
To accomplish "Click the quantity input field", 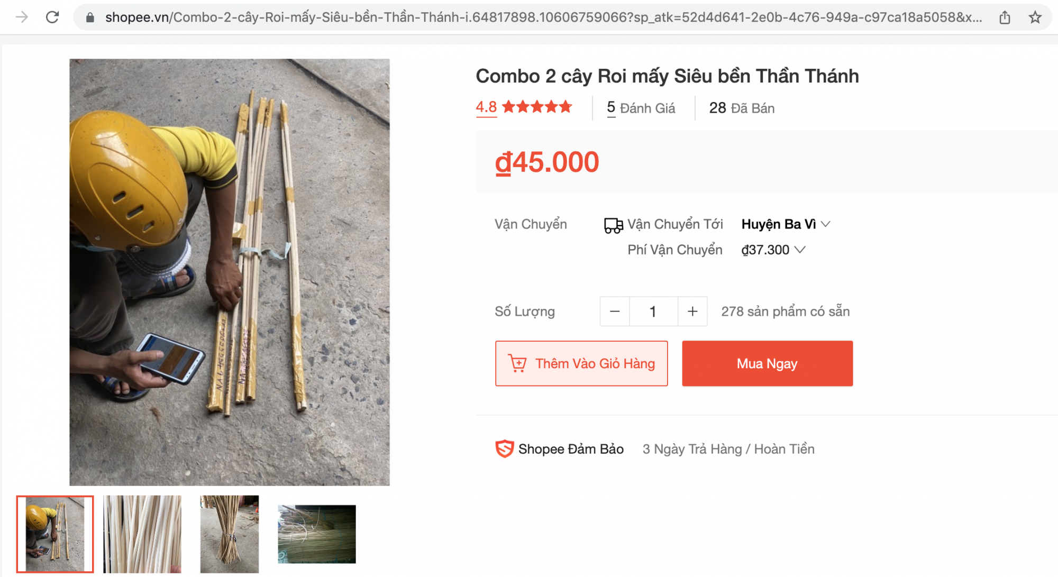I will pyautogui.click(x=653, y=312).
